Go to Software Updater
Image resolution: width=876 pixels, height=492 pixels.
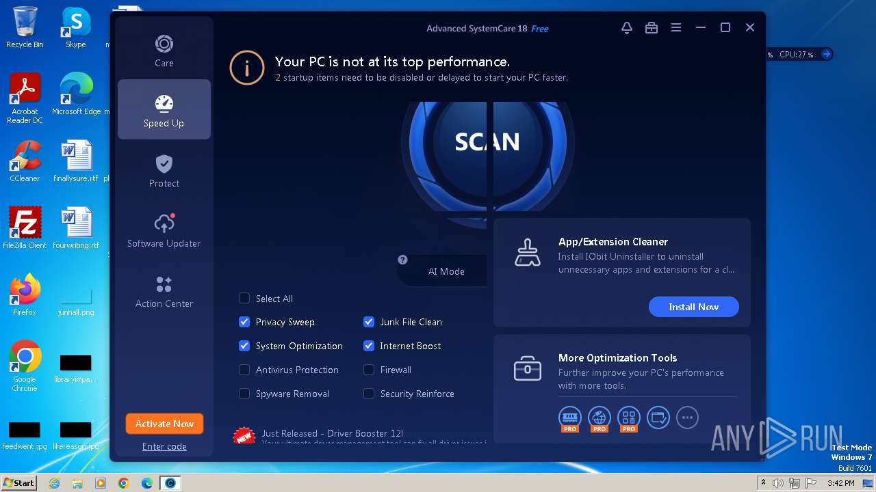point(164,230)
